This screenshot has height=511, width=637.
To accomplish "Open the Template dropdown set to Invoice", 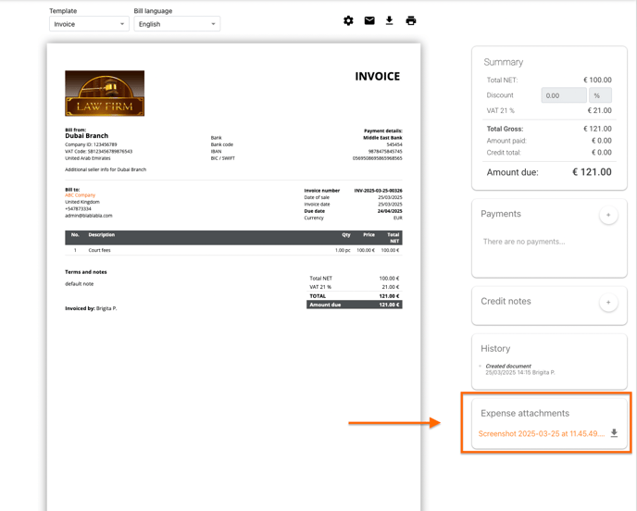I will coord(89,24).
